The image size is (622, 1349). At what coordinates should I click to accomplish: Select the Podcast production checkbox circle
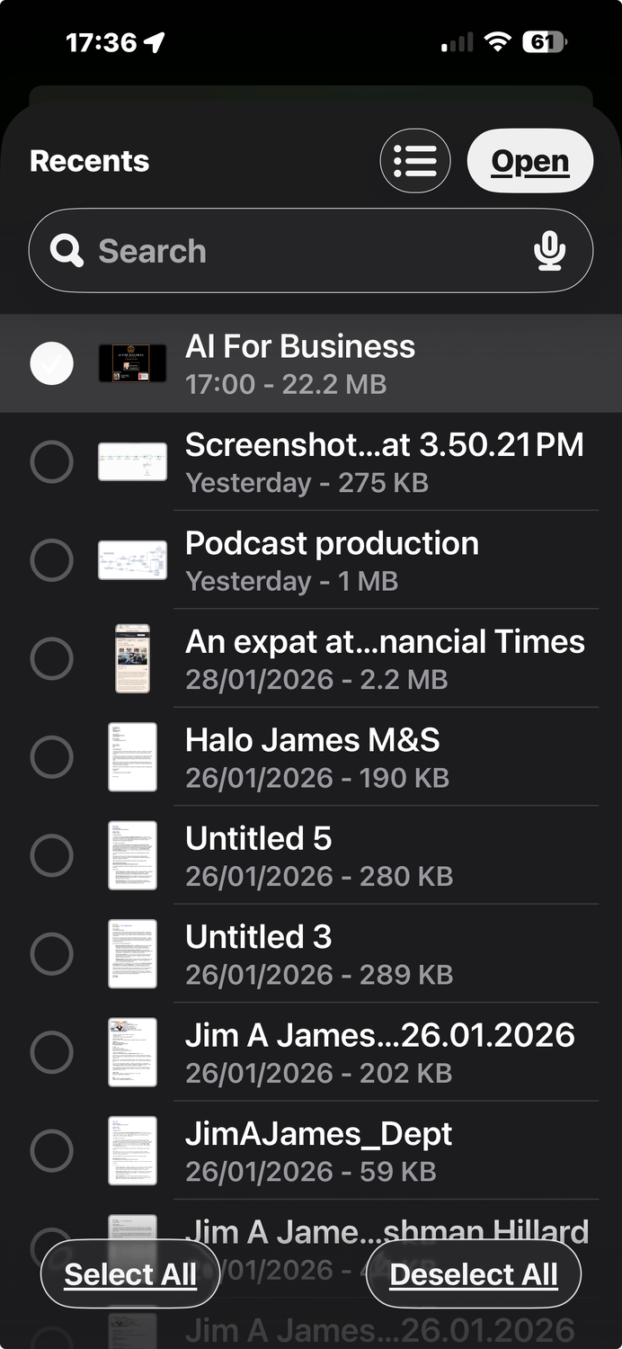[51, 560]
